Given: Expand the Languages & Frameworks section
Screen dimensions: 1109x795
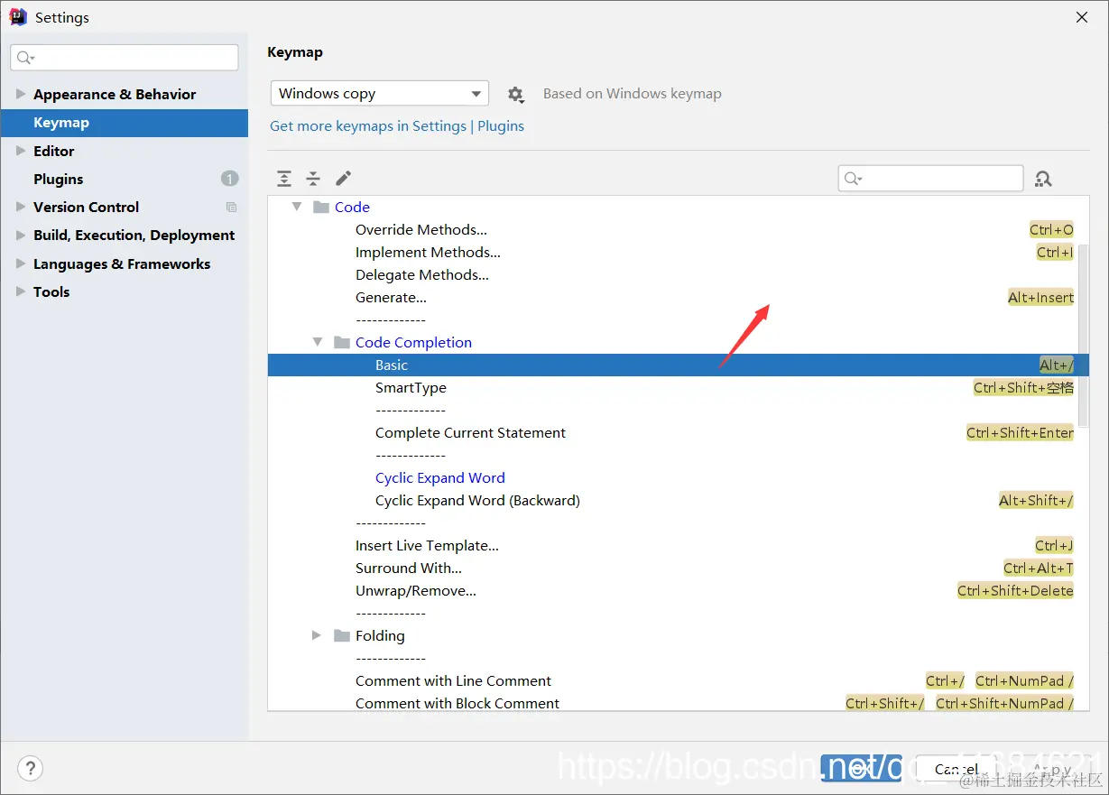Looking at the screenshot, I should point(21,263).
